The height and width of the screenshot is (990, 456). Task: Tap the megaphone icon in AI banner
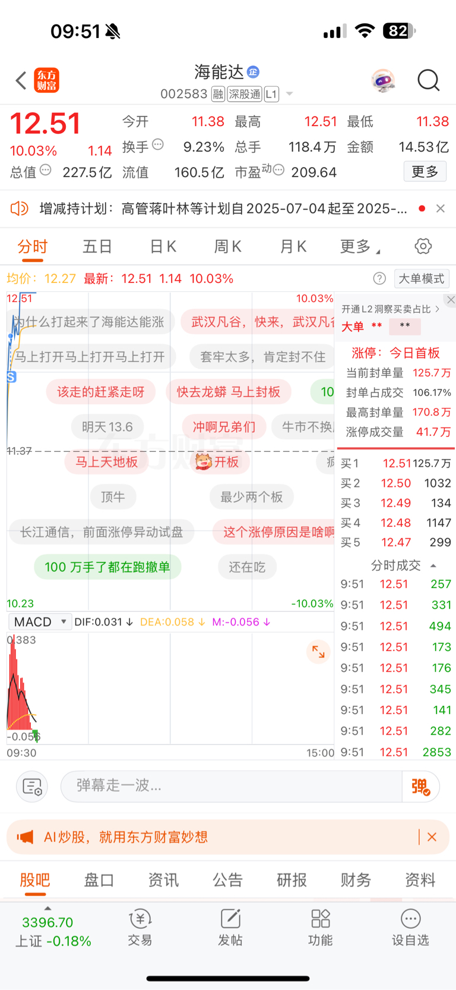pyautogui.click(x=25, y=837)
